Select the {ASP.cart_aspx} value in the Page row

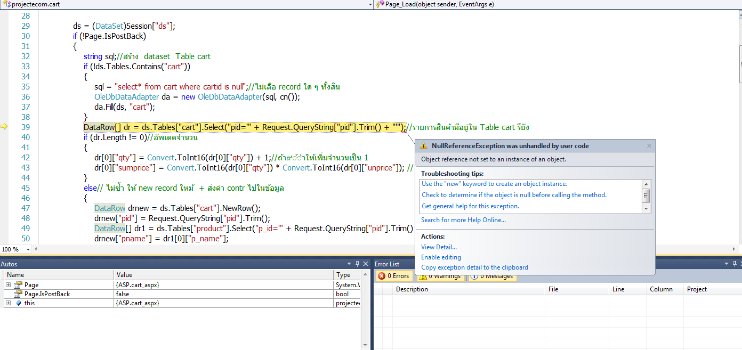[137, 285]
